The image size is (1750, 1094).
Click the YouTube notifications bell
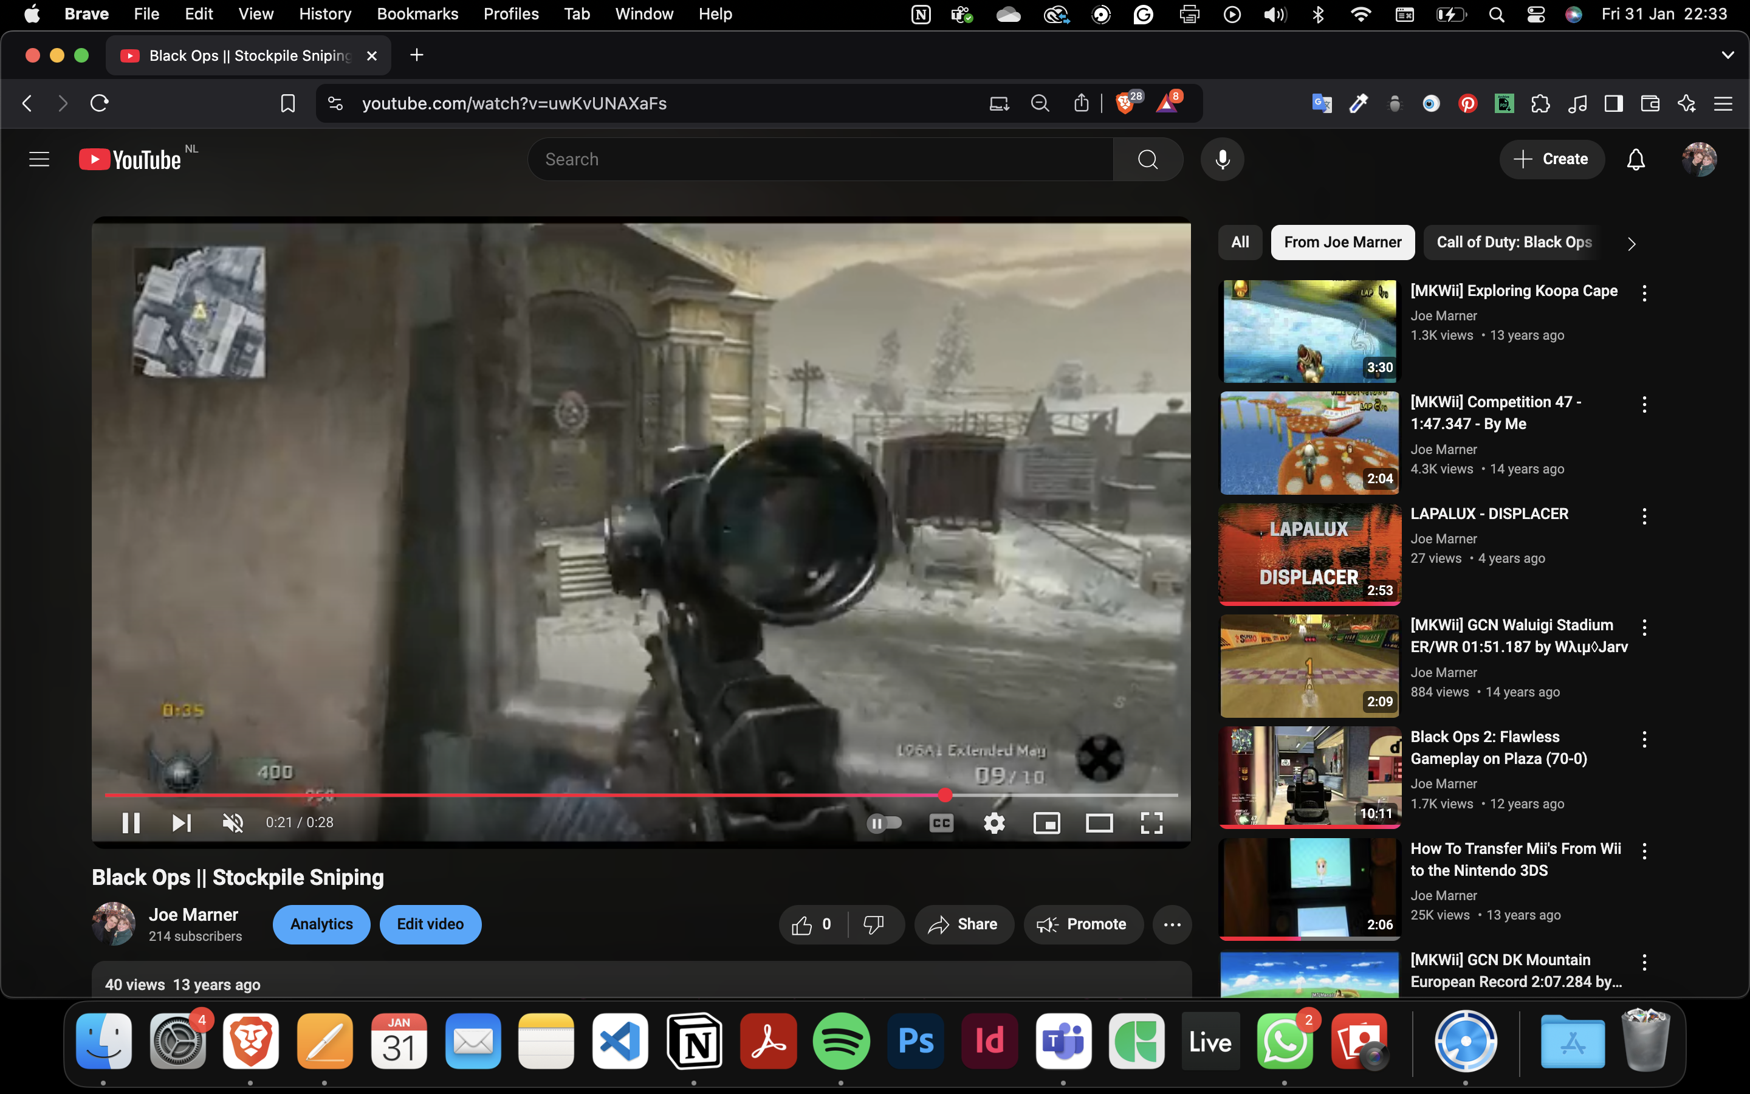pyautogui.click(x=1636, y=159)
